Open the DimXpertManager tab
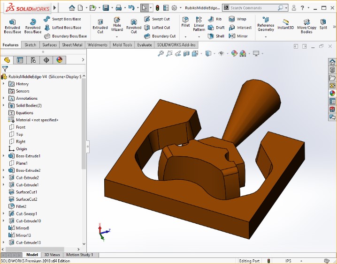The width and height of the screenshot is (337, 264). point(46,60)
